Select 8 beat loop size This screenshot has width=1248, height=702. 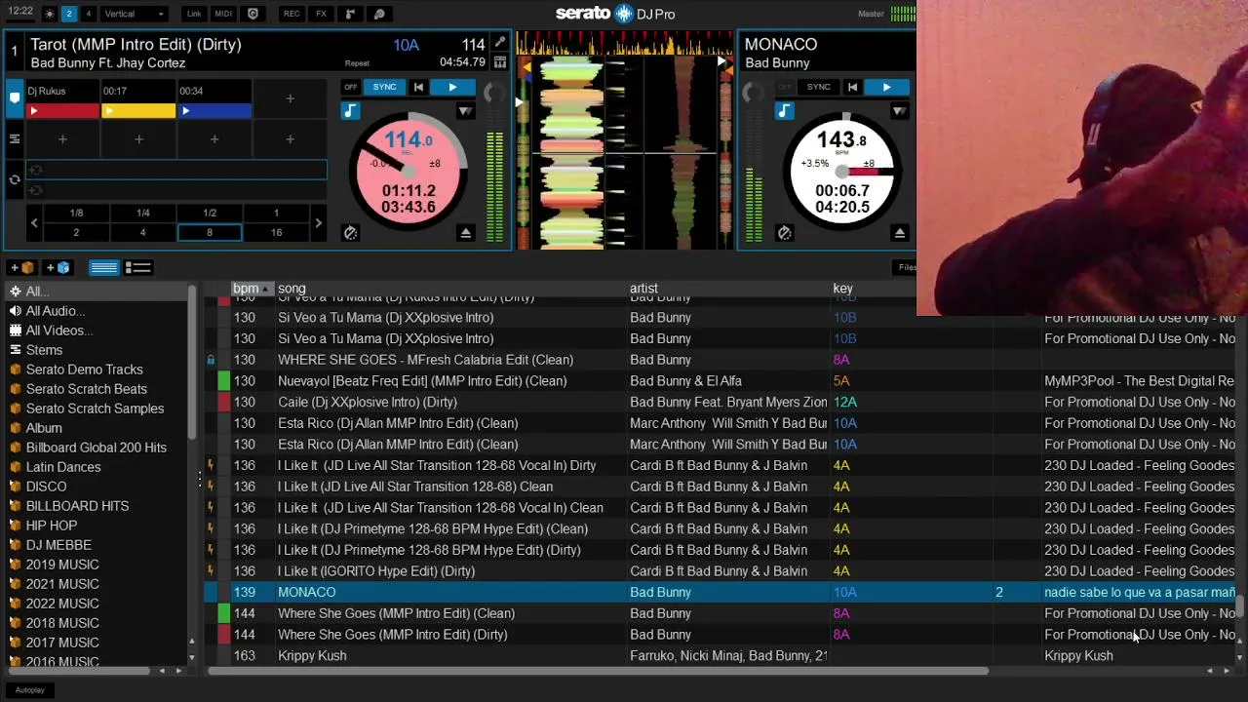coord(209,232)
